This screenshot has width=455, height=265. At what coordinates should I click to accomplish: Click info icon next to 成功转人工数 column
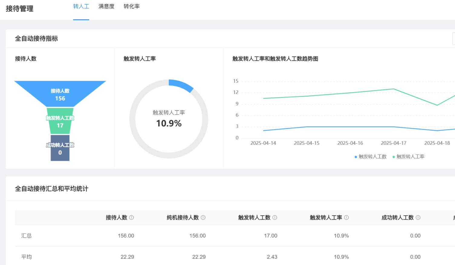tap(418, 217)
